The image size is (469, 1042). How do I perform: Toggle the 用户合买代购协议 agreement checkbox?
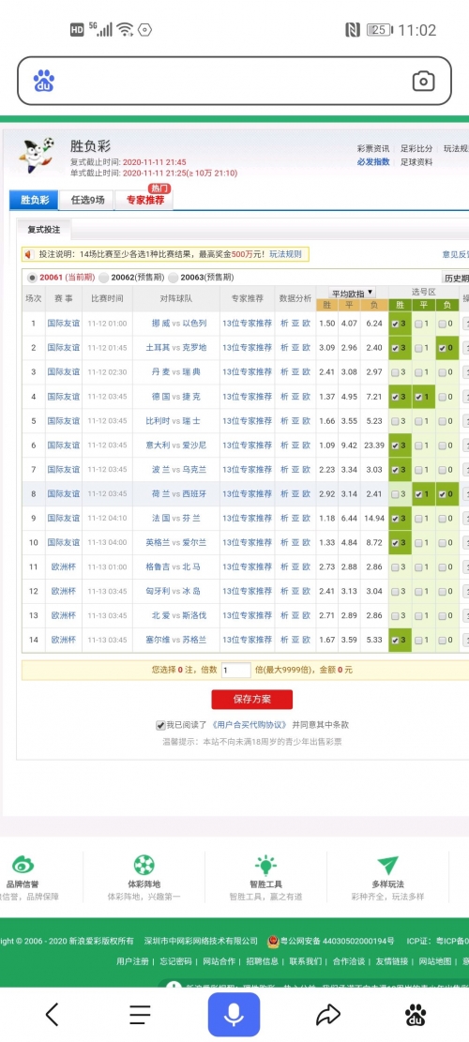point(160,725)
